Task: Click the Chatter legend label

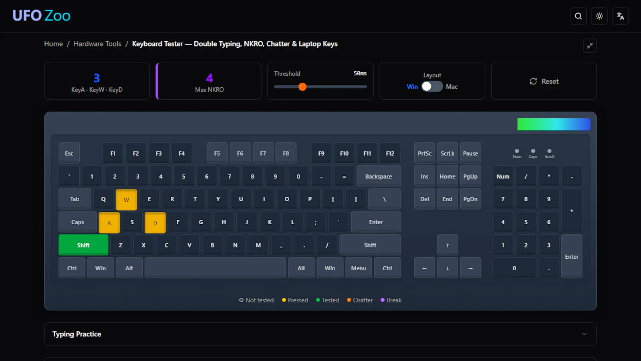Action: click(x=363, y=300)
